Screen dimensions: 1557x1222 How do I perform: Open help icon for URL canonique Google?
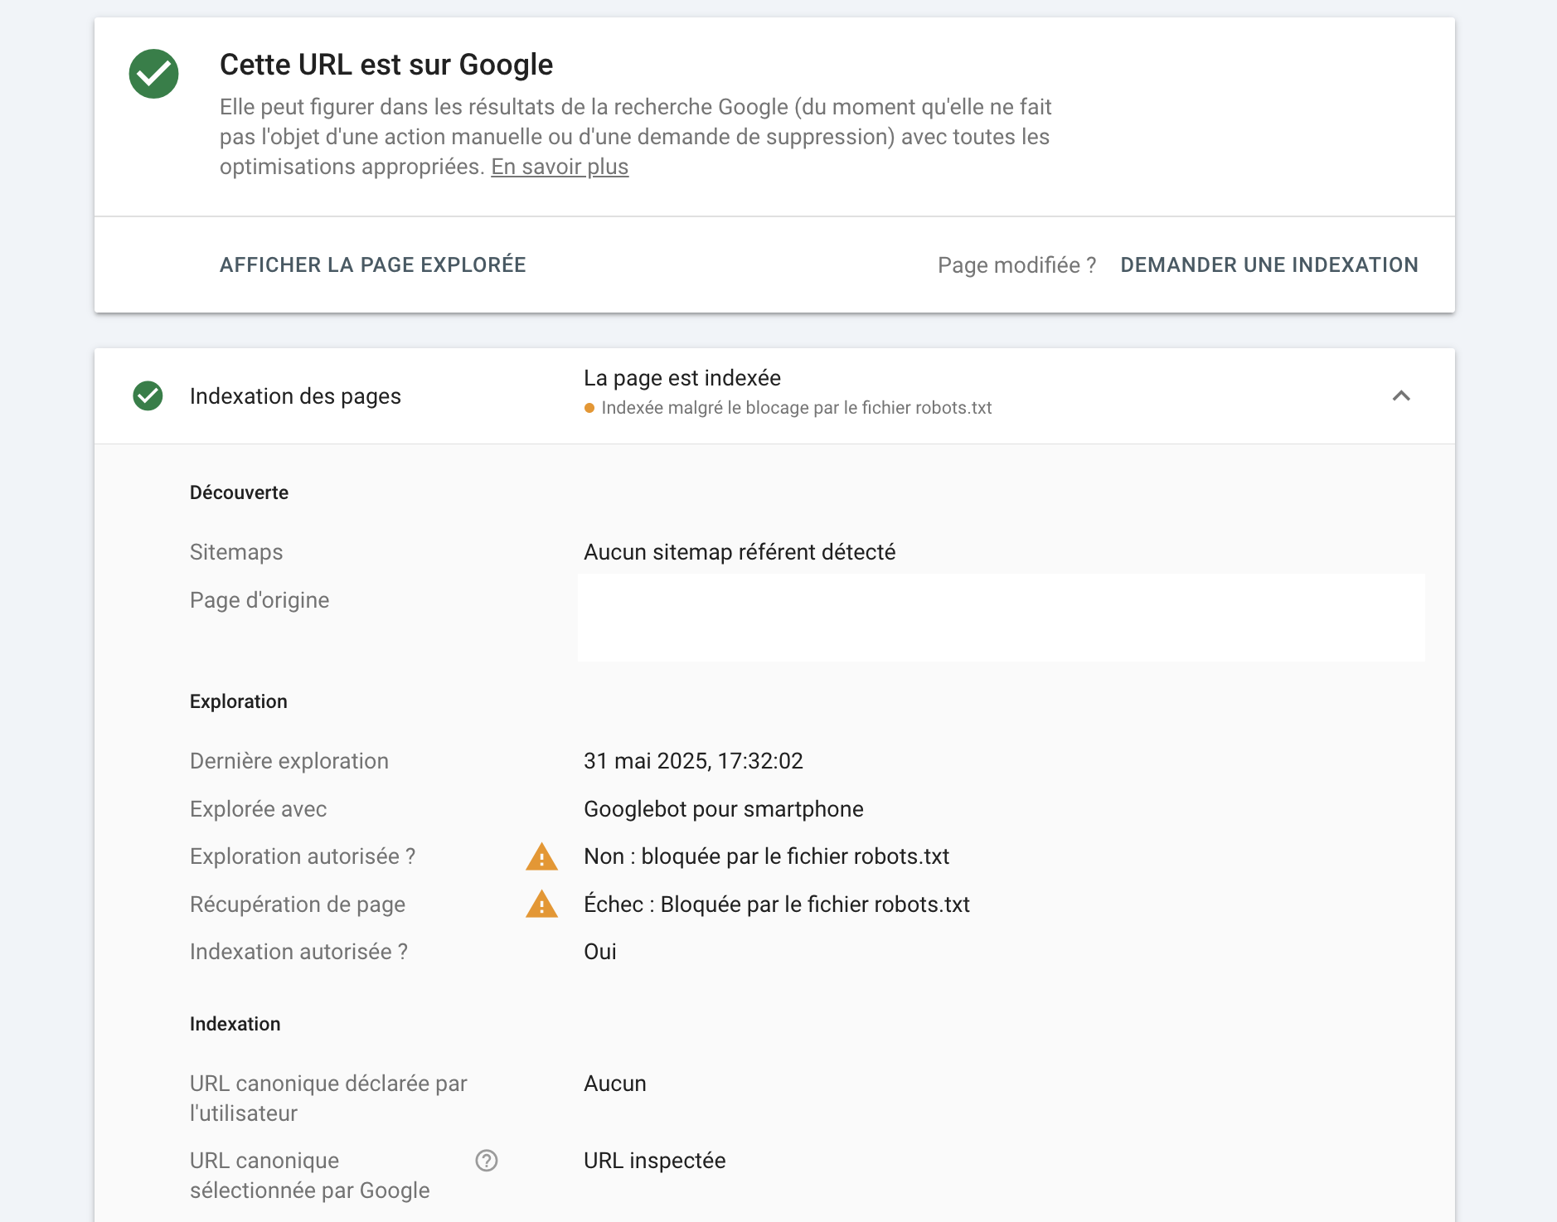point(487,1161)
